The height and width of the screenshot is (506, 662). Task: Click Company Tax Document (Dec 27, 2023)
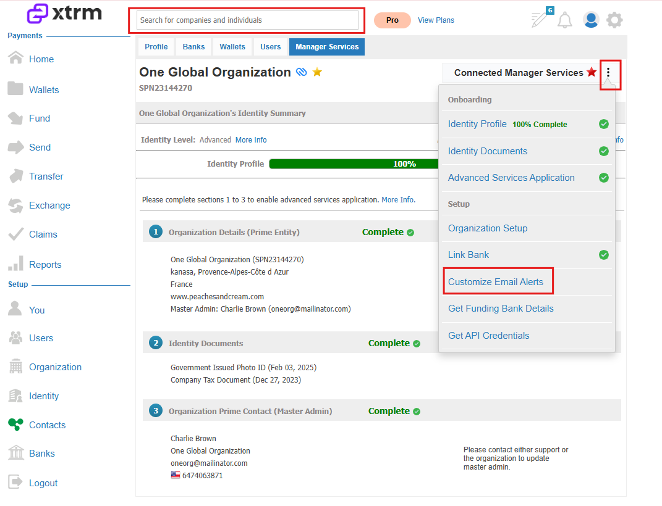click(236, 379)
